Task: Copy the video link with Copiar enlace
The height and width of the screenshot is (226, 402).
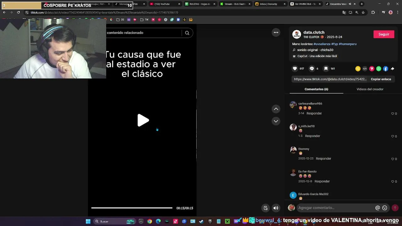Action: point(381,79)
